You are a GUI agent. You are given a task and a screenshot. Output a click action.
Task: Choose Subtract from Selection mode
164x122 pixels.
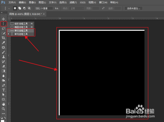coord(25,8)
